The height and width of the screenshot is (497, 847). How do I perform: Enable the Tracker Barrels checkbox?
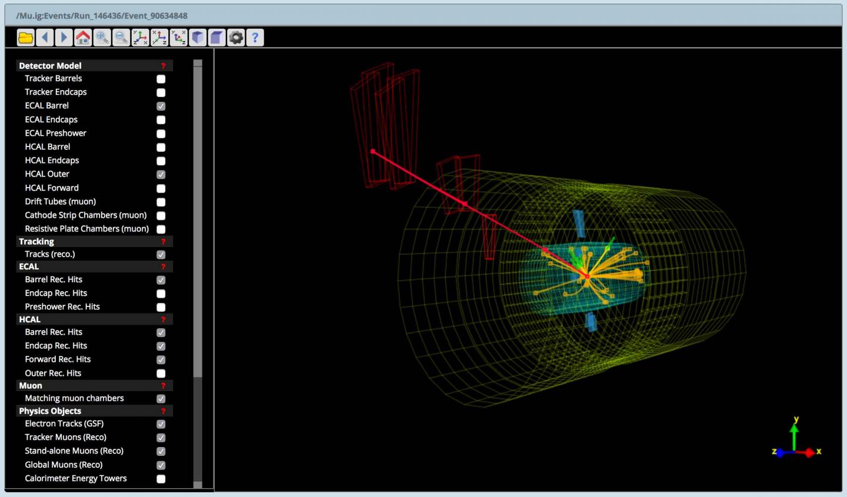pyautogui.click(x=160, y=79)
